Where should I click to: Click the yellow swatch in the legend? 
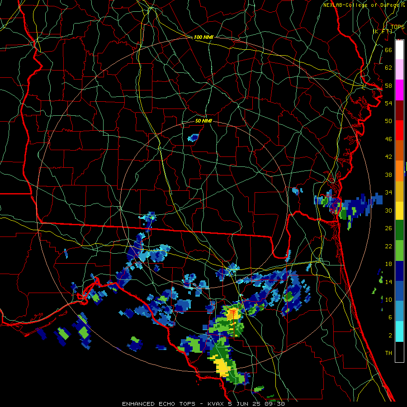click(x=399, y=211)
